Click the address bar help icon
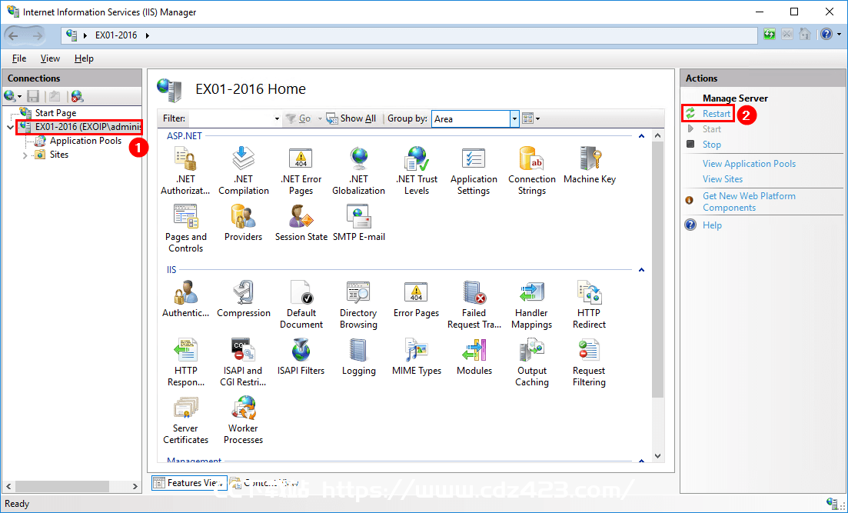Screen dimensions: 848x513 pyautogui.click(x=826, y=35)
